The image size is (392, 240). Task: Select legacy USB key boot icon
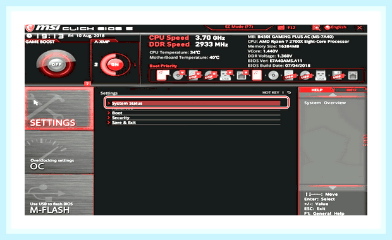tap(321, 75)
